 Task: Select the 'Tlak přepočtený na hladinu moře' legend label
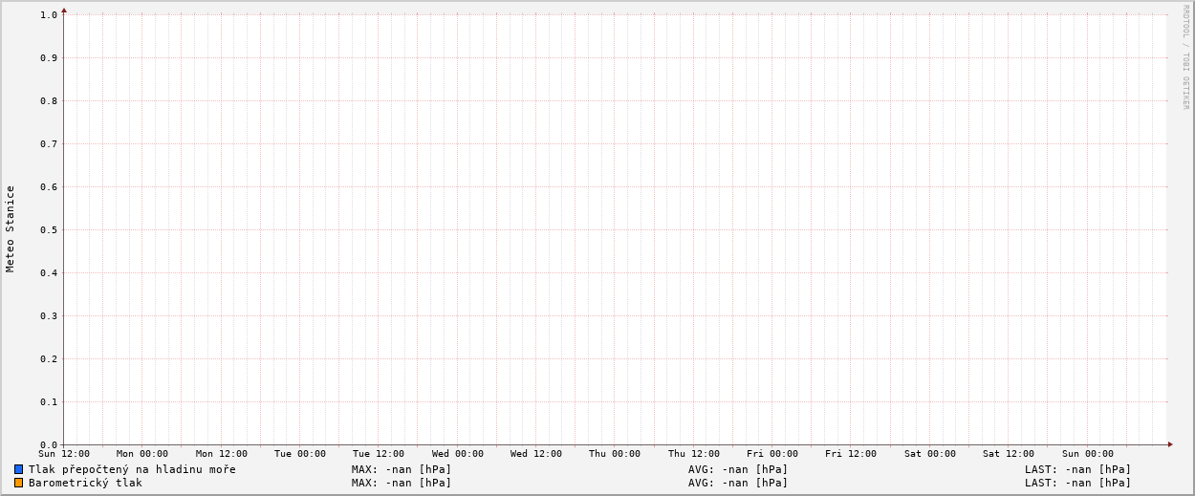[x=132, y=469]
